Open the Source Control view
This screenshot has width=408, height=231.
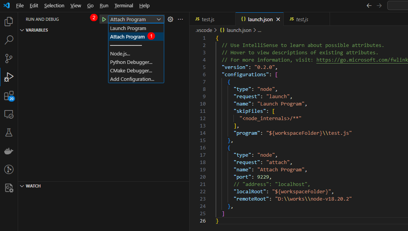pos(8,59)
